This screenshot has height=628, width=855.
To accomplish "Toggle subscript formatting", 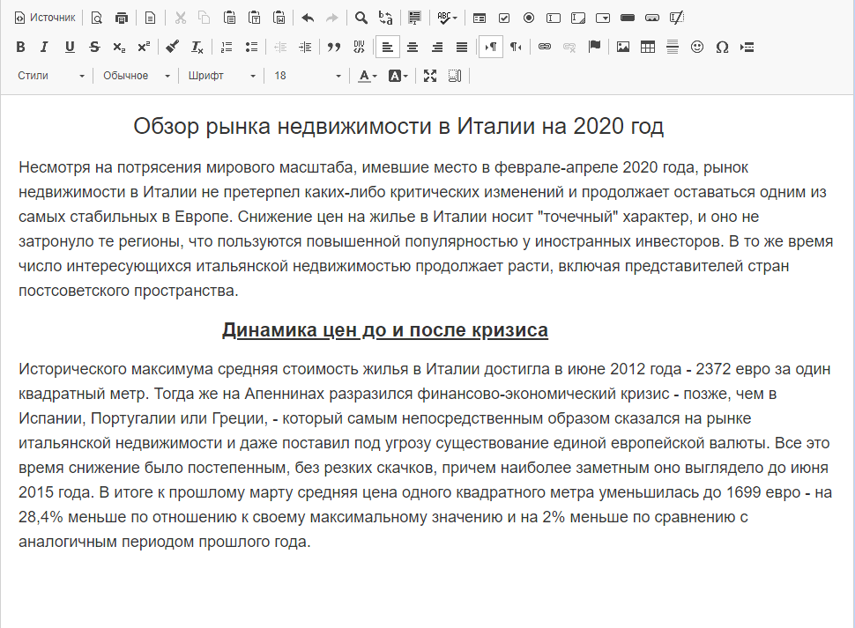I will [x=119, y=47].
